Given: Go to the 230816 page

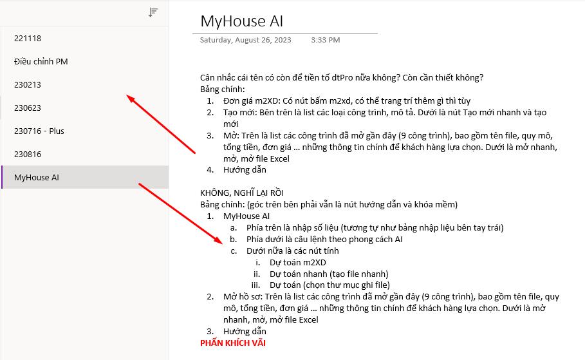Looking at the screenshot, I should pyautogui.click(x=28, y=155).
